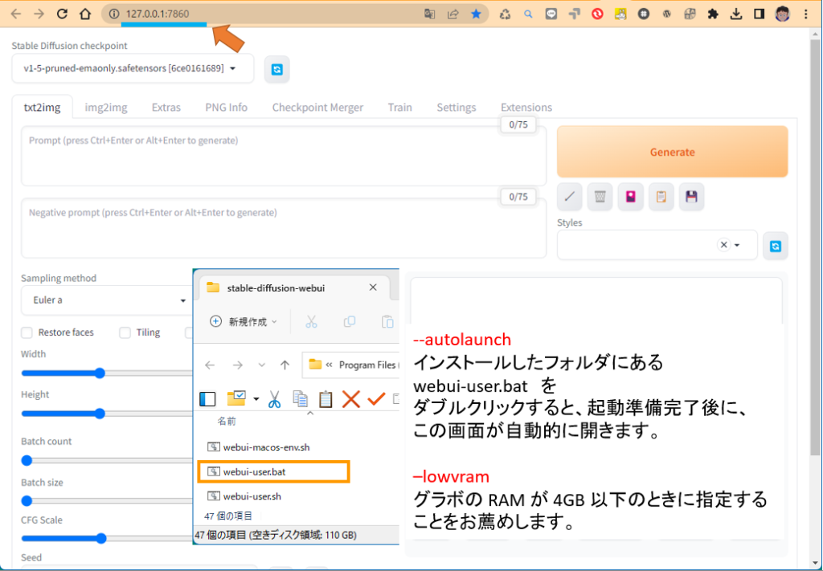This screenshot has width=823, height=571.
Task: Open extra networks with the pink image icon
Action: click(x=630, y=197)
